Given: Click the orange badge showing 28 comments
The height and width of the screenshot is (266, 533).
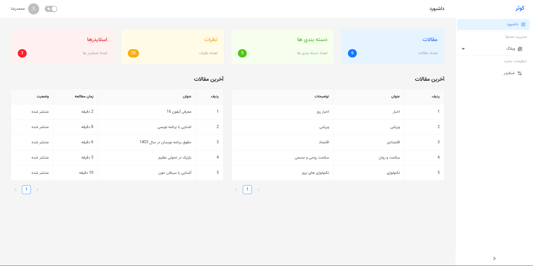Looking at the screenshot, I should pos(133,53).
